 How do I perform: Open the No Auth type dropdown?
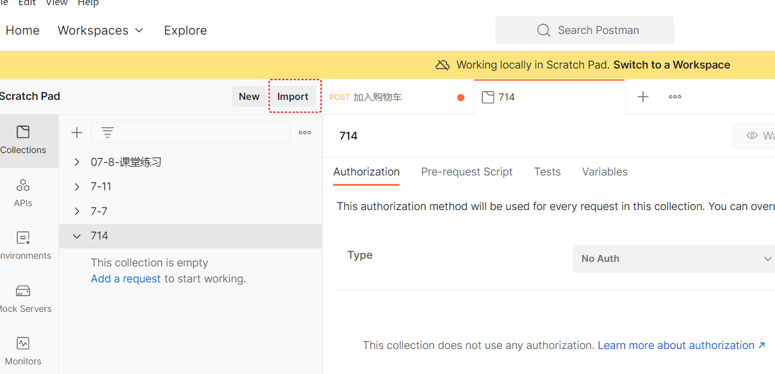click(x=674, y=259)
